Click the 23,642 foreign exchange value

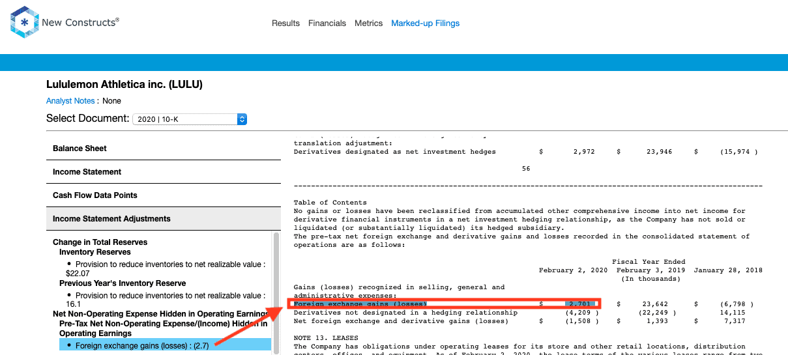tap(655, 304)
